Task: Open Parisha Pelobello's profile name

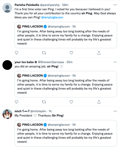Action: [x=27, y=5]
